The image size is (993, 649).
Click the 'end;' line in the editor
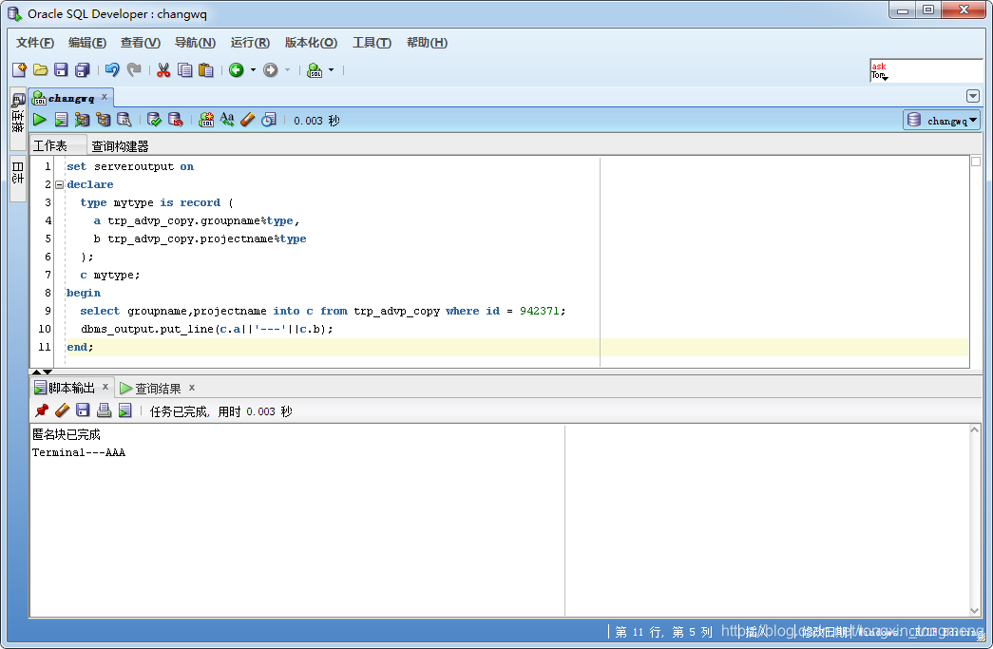pos(80,347)
